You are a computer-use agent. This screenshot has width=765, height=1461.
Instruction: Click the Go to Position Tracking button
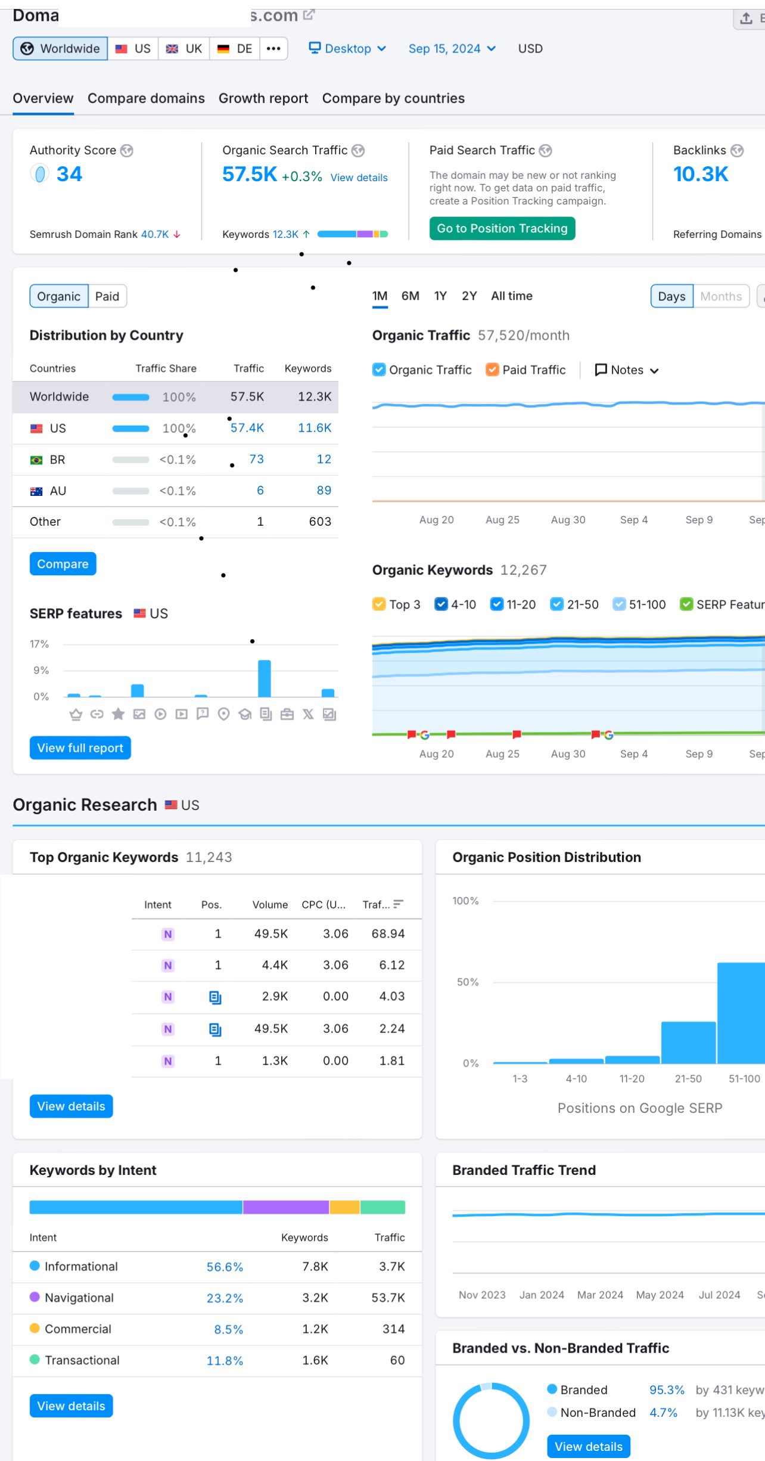click(502, 228)
